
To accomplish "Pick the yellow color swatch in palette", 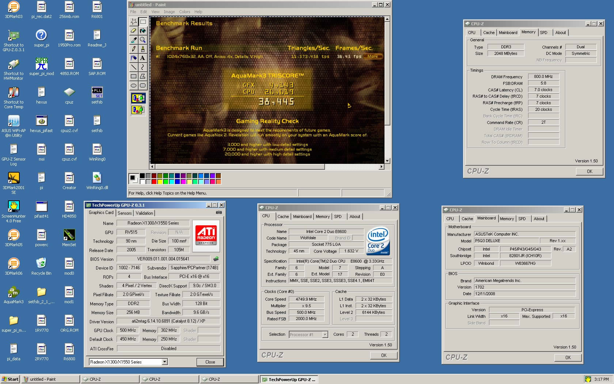I will click(x=160, y=181).
